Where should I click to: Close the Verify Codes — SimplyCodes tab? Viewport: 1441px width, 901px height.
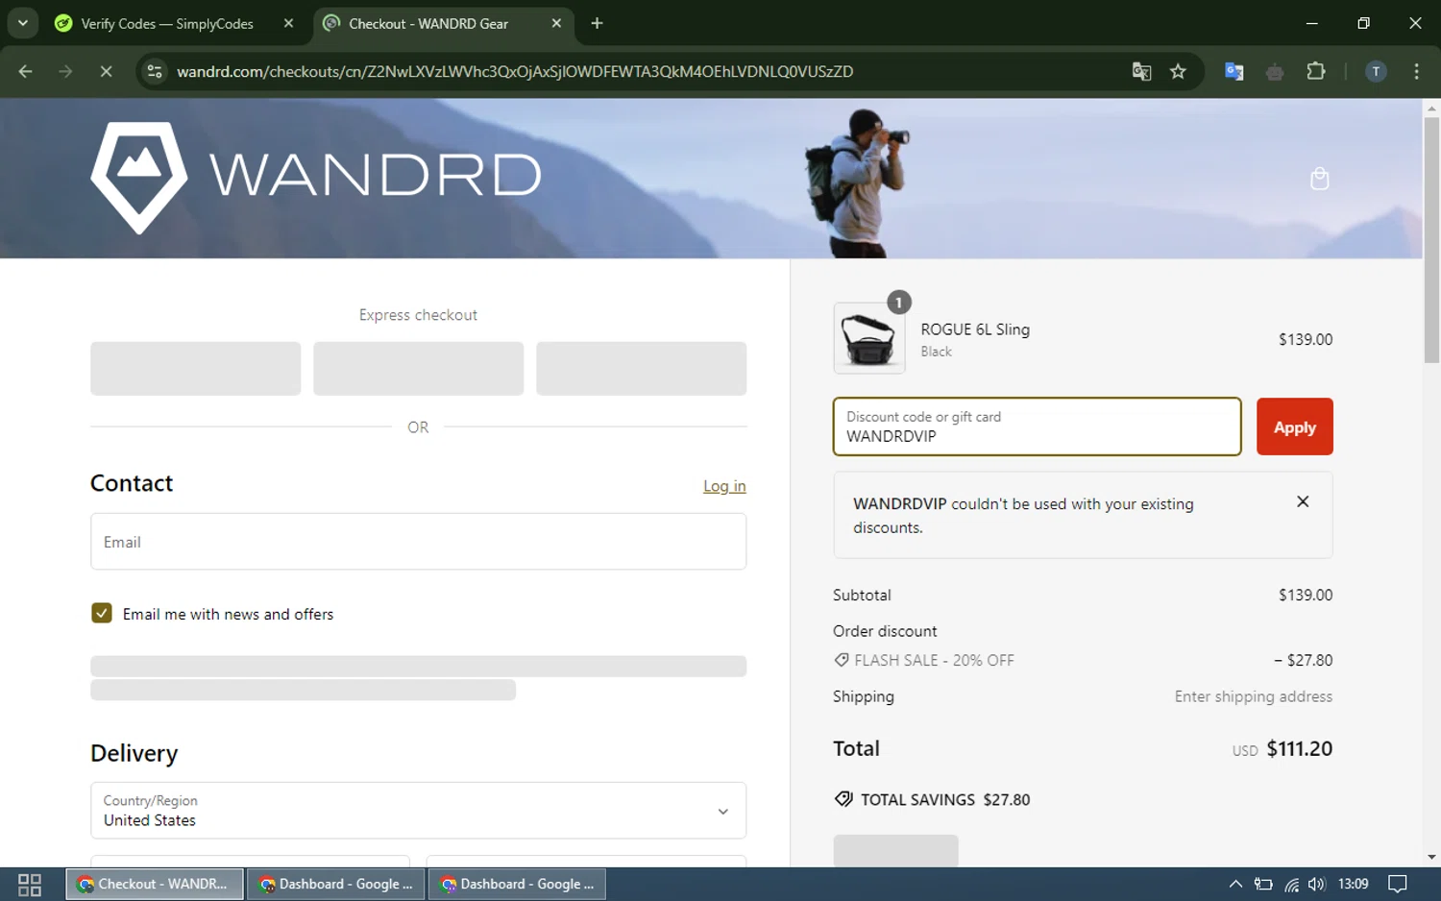click(288, 23)
